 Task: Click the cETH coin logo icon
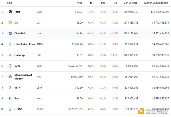point(10,87)
